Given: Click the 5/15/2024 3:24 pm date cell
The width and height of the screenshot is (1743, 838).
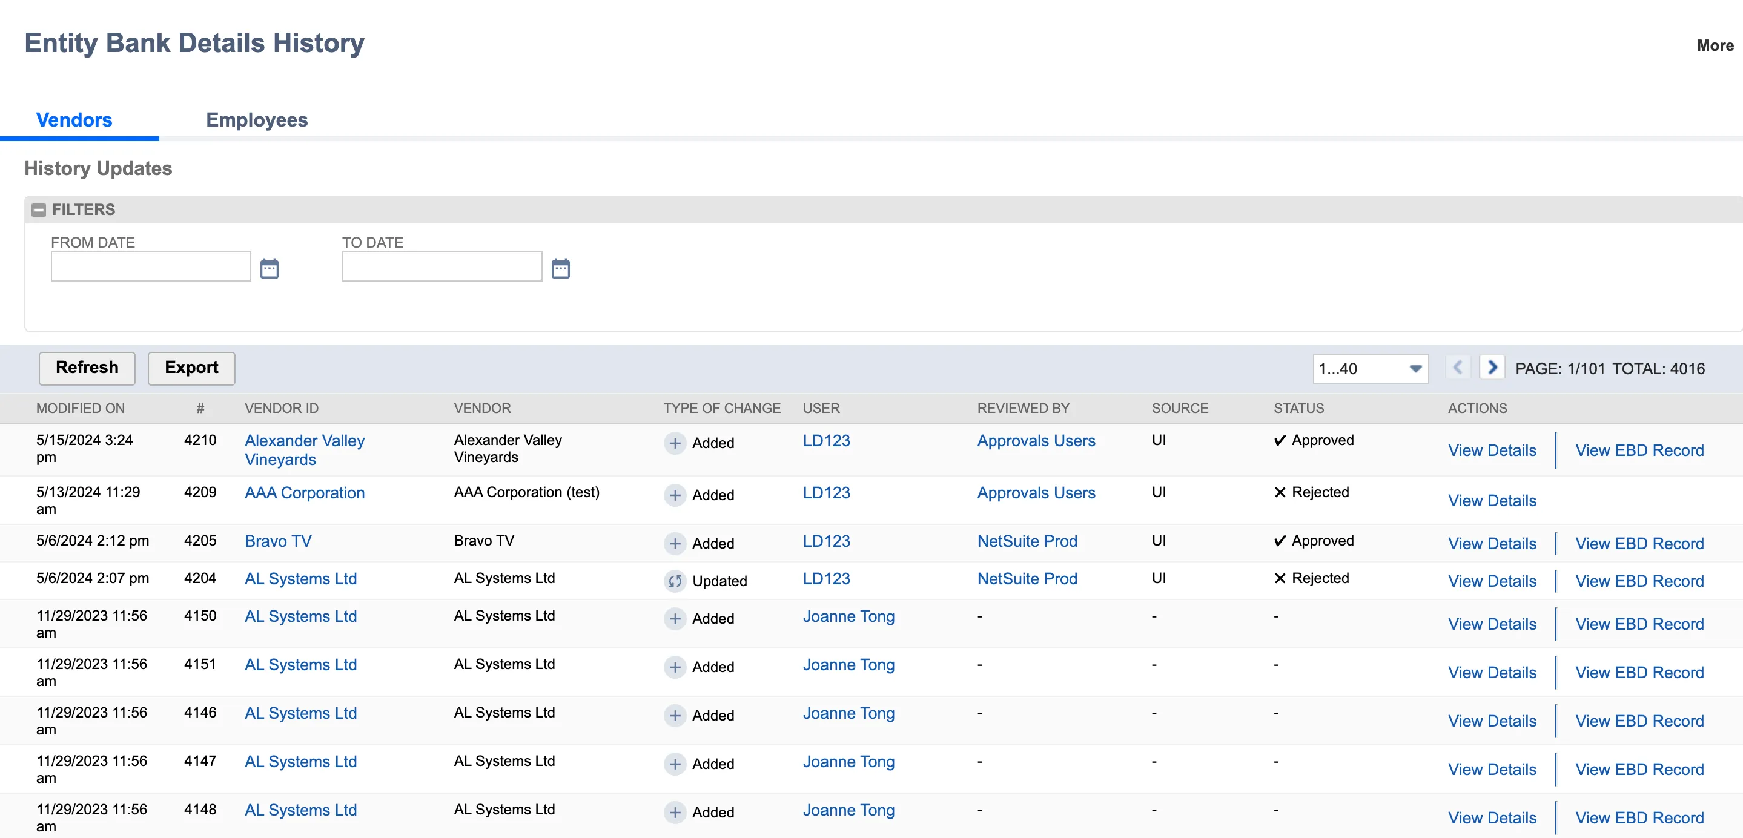Looking at the screenshot, I should click(85, 449).
